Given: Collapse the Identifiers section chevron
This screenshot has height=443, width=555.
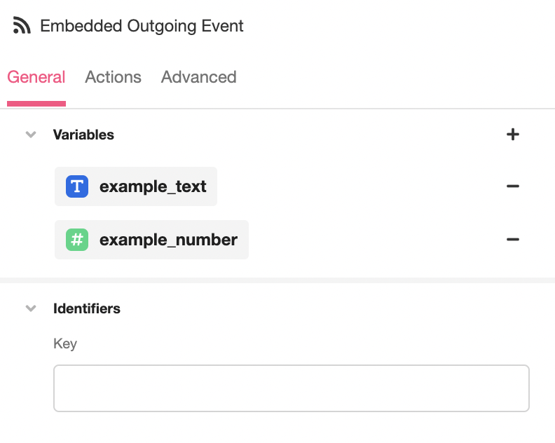Looking at the screenshot, I should [x=31, y=308].
